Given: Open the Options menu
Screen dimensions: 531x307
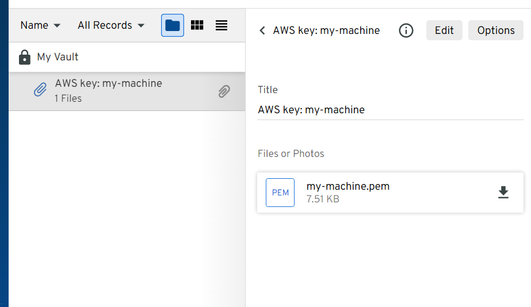Looking at the screenshot, I should [496, 30].
